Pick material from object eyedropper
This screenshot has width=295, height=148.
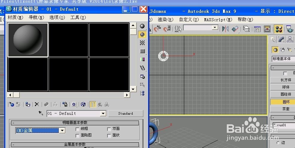click(x=41, y=113)
